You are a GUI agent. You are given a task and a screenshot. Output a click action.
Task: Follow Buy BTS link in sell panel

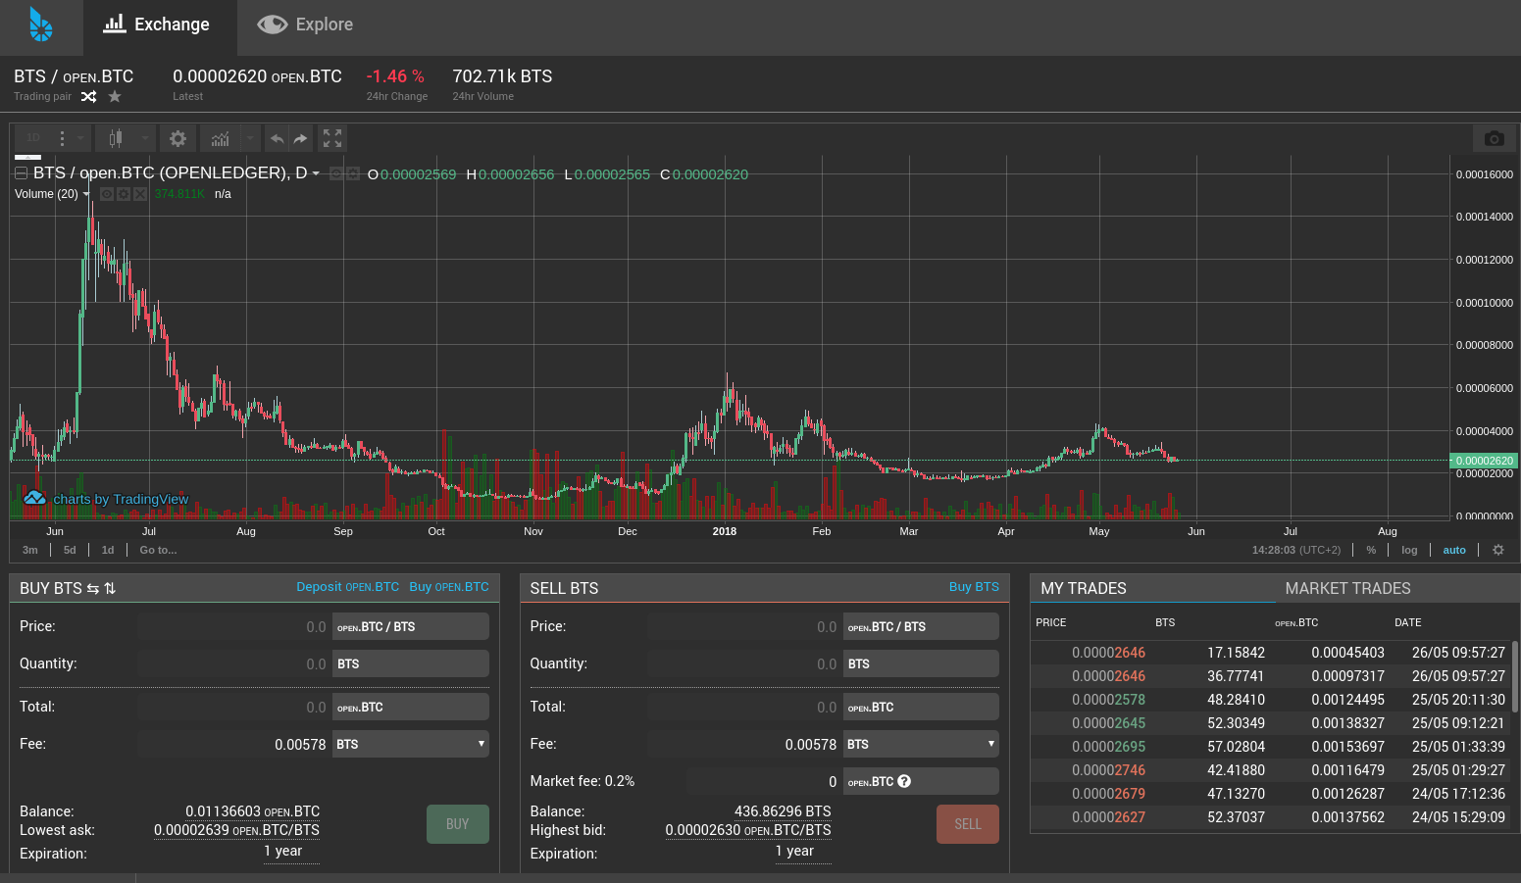pyautogui.click(x=974, y=587)
